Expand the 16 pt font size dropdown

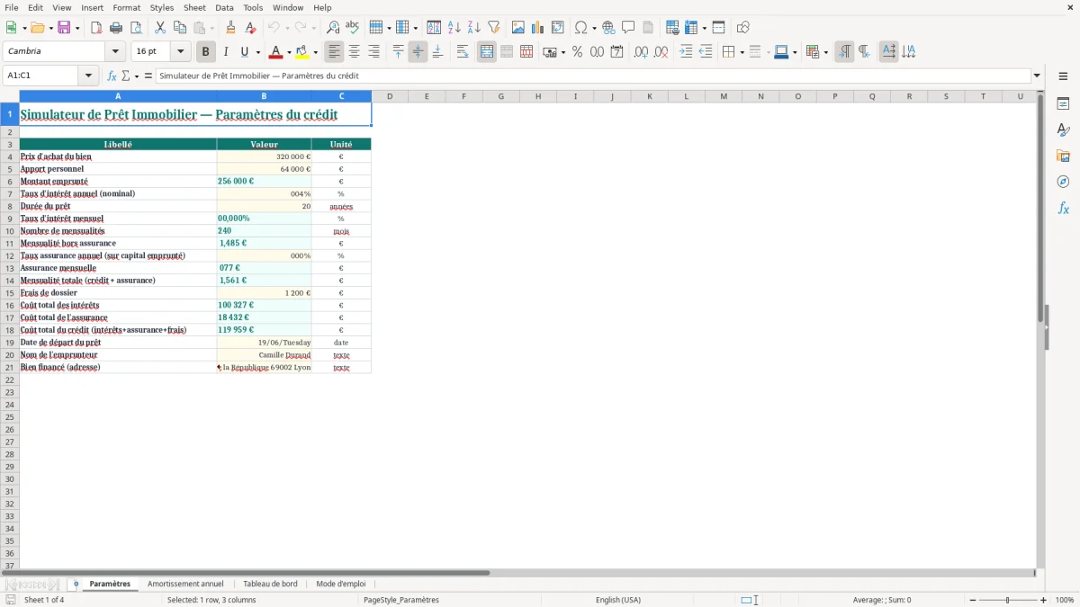click(181, 52)
